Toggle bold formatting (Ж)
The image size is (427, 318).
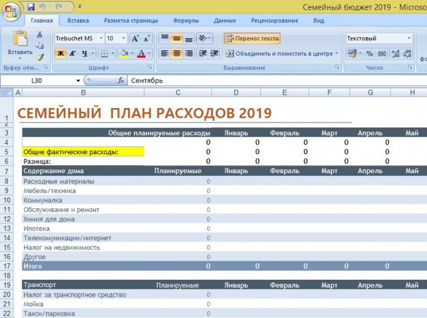(60, 53)
